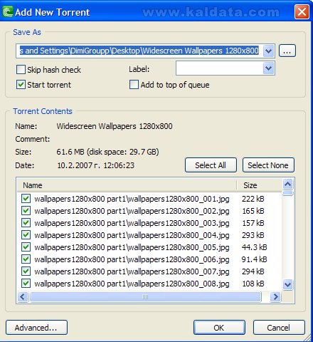
Task: Uncheck Start torrent
Action: [x=21, y=85]
